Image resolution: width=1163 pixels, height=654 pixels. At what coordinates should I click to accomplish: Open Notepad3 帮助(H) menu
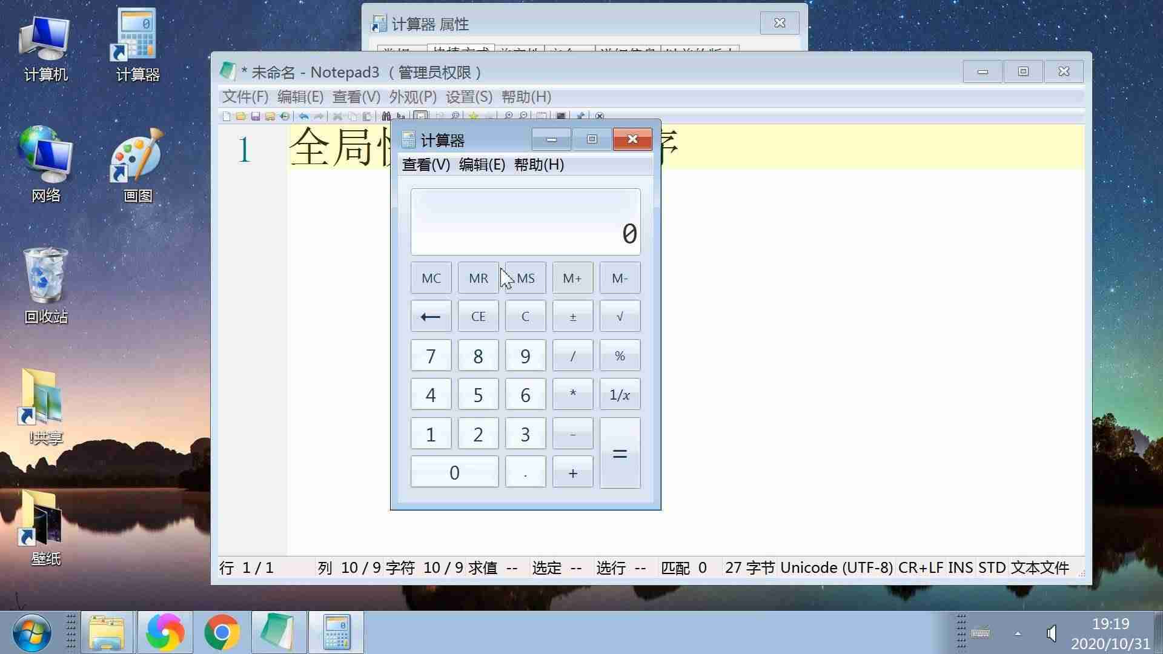(x=526, y=97)
